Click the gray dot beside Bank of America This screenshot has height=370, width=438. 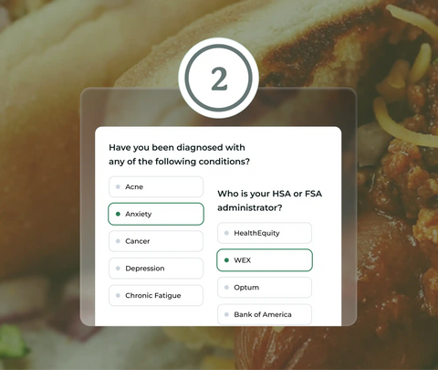tap(226, 314)
